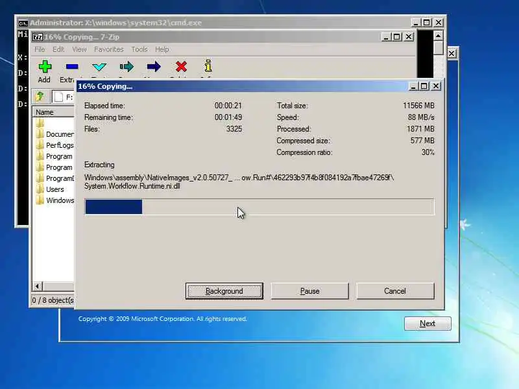Screen dimensions: 519x389
Task: Open the Favorites menu in 7-Zip
Action: click(109, 49)
